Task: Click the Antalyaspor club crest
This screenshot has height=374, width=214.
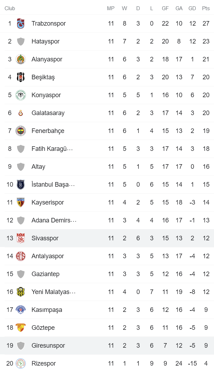Action: pos(21,256)
